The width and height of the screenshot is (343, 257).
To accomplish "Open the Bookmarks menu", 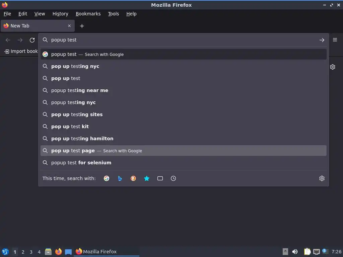I will 88,14.
